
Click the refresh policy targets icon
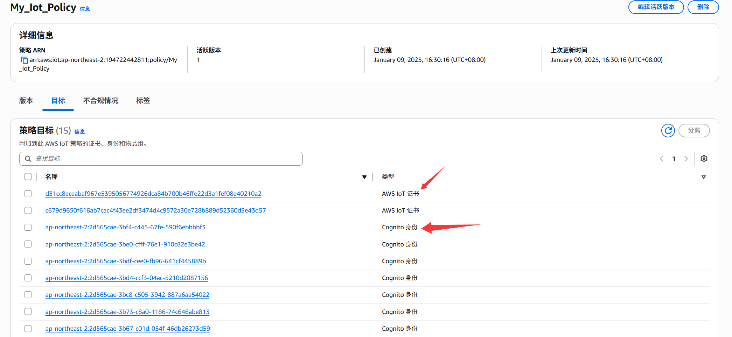tap(668, 131)
